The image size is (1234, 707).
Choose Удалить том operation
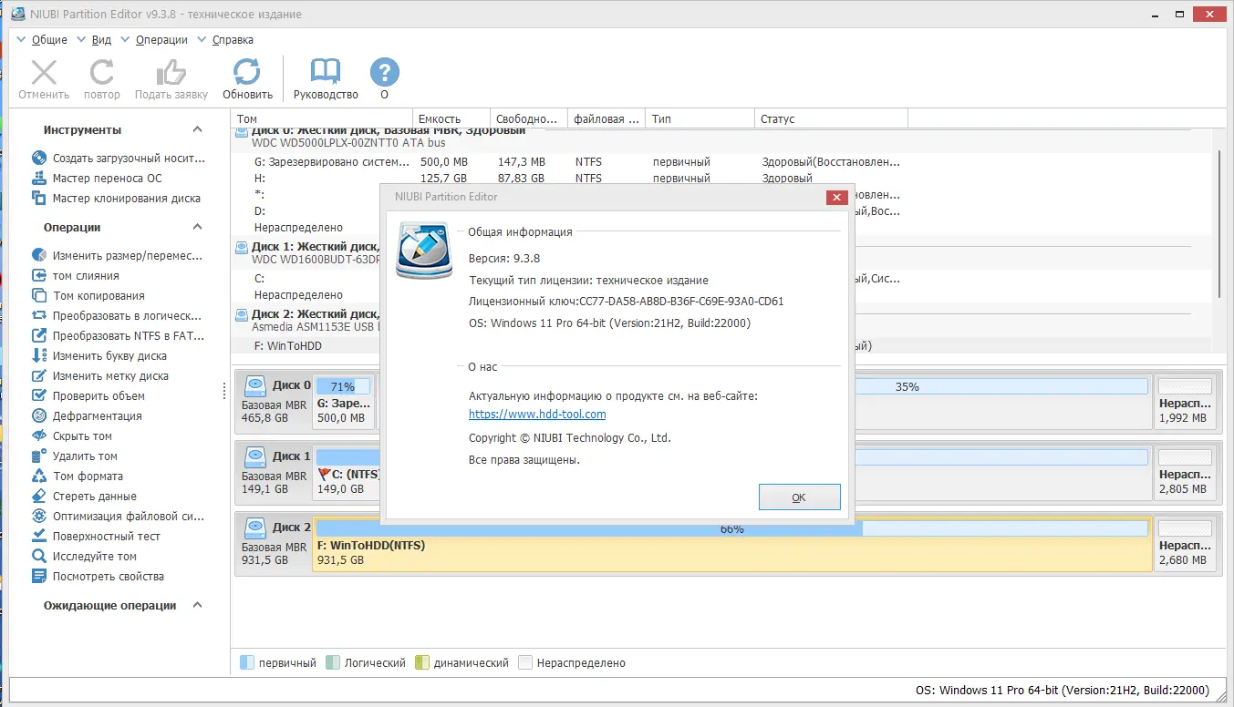pyautogui.click(x=74, y=456)
